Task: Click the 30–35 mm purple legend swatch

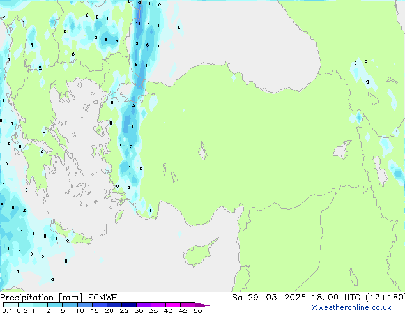Action: [x=143, y=305]
